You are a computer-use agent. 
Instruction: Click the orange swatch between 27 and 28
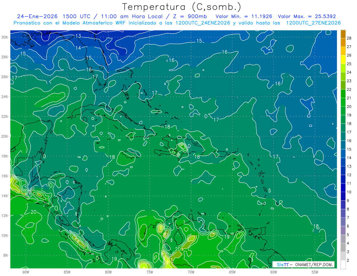click(343, 43)
